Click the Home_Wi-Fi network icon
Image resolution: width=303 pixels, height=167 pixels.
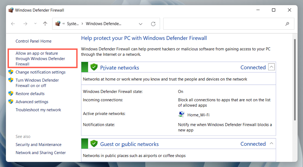[x=181, y=115]
